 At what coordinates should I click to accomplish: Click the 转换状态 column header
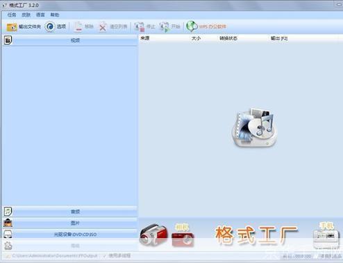coord(228,38)
